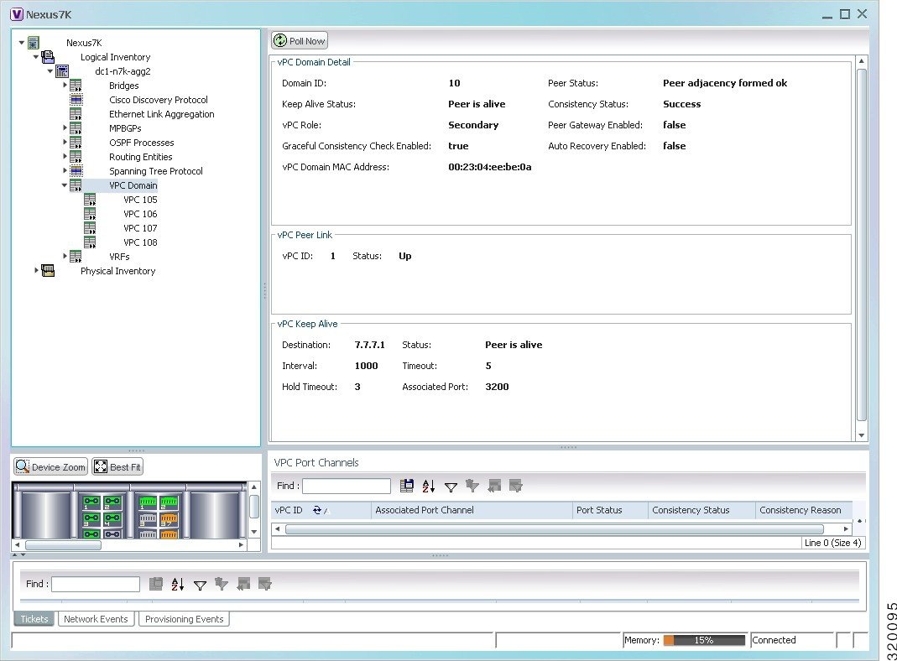Select the VPC 107 tree item

click(140, 228)
